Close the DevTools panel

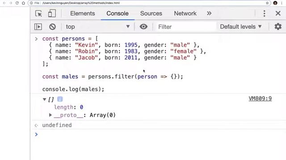[x=278, y=13]
